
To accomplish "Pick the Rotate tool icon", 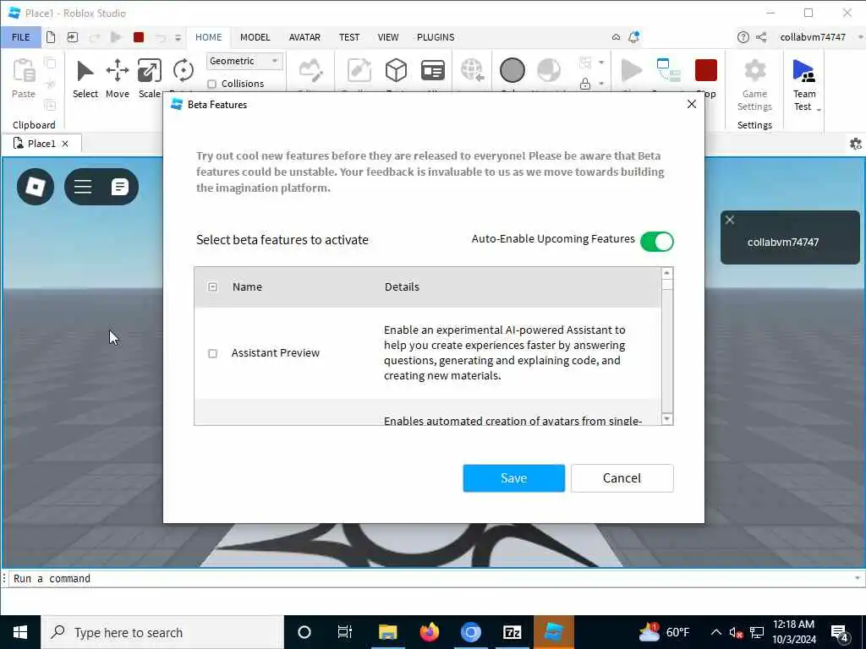I will coord(183,71).
